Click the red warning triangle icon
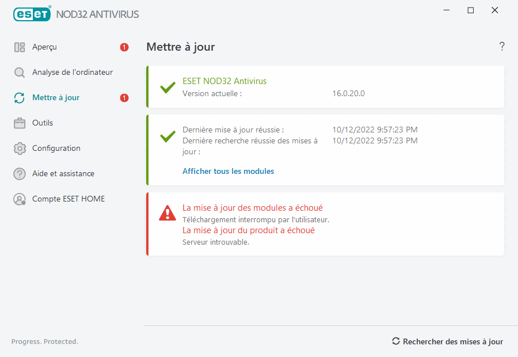The width and height of the screenshot is (518, 357). click(x=167, y=213)
